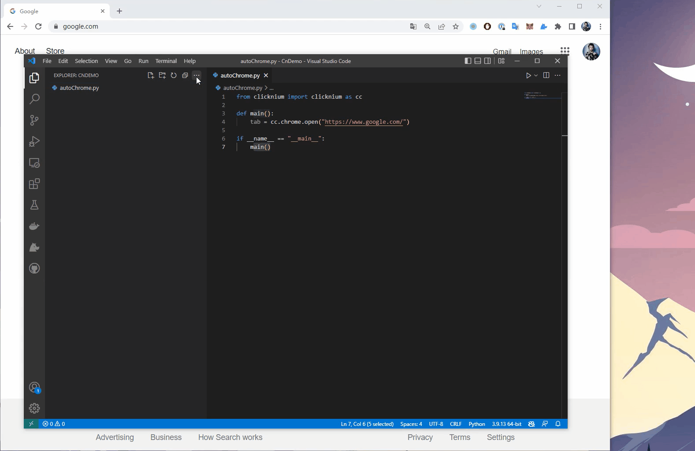Toggle the secondary side bar layout button
This screenshot has height=451, width=695.
pyautogui.click(x=487, y=61)
